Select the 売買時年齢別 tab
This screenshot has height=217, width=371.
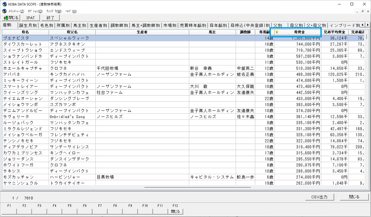[193, 25]
